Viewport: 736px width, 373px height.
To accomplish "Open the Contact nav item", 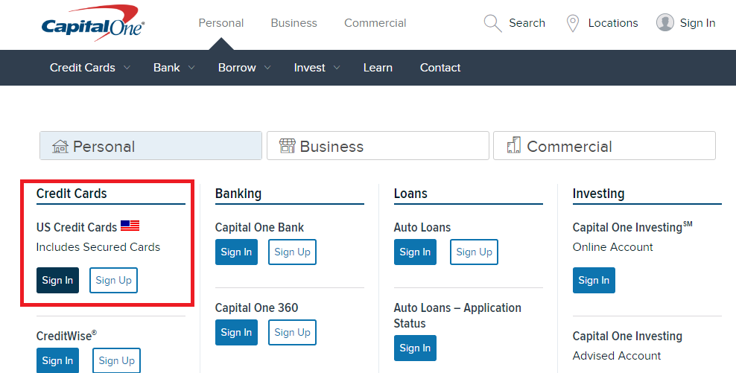I will click(x=440, y=68).
